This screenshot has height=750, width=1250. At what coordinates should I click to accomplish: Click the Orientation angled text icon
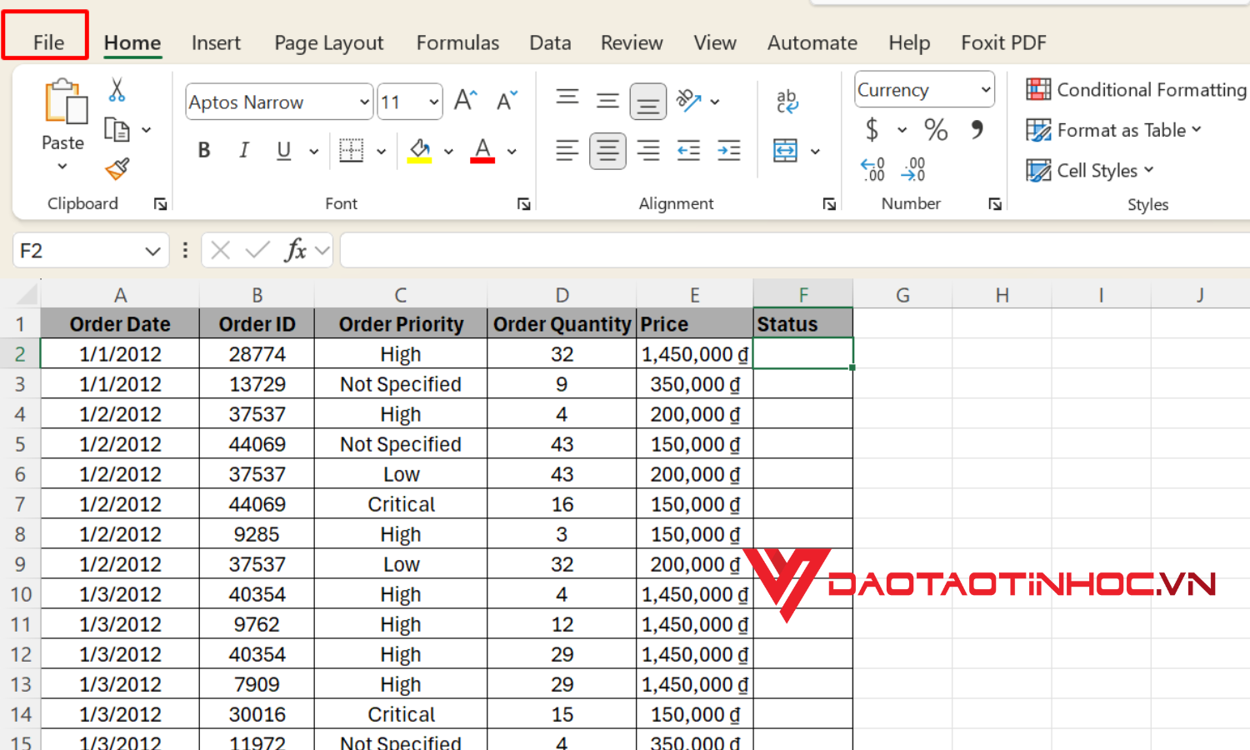688,101
